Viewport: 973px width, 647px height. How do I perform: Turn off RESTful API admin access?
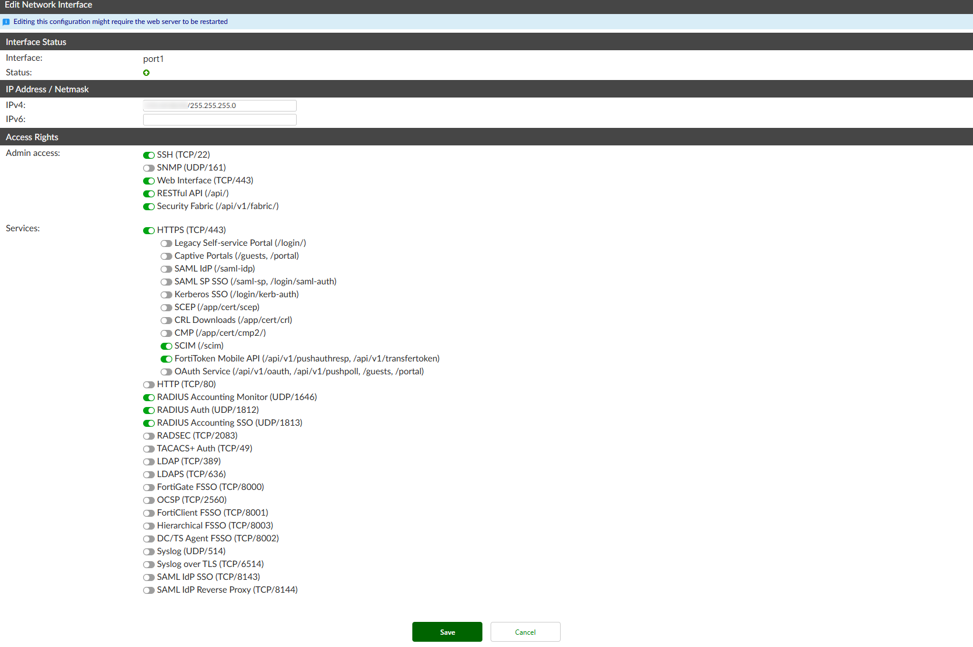point(148,193)
